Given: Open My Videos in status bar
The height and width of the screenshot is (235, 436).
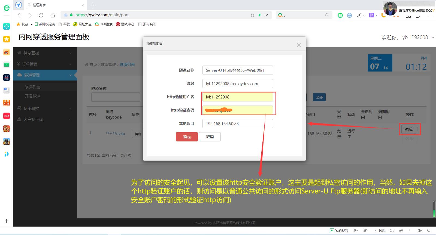Looking at the screenshot, I should tap(339, 230).
